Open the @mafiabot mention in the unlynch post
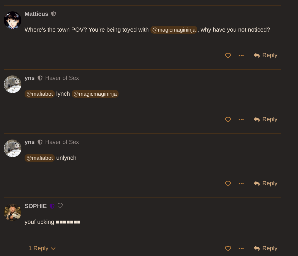 click(40, 158)
